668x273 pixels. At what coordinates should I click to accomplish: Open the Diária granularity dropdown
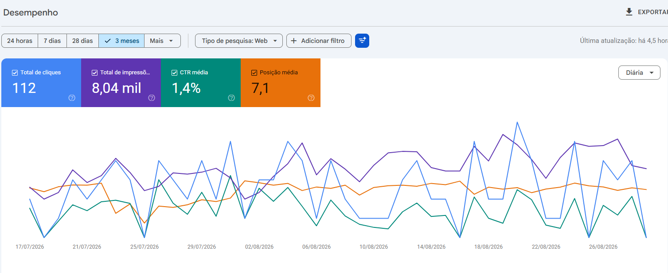[639, 73]
